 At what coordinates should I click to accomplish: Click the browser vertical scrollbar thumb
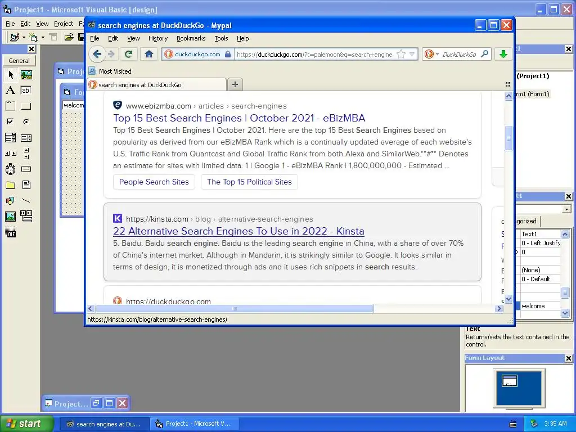[508, 138]
